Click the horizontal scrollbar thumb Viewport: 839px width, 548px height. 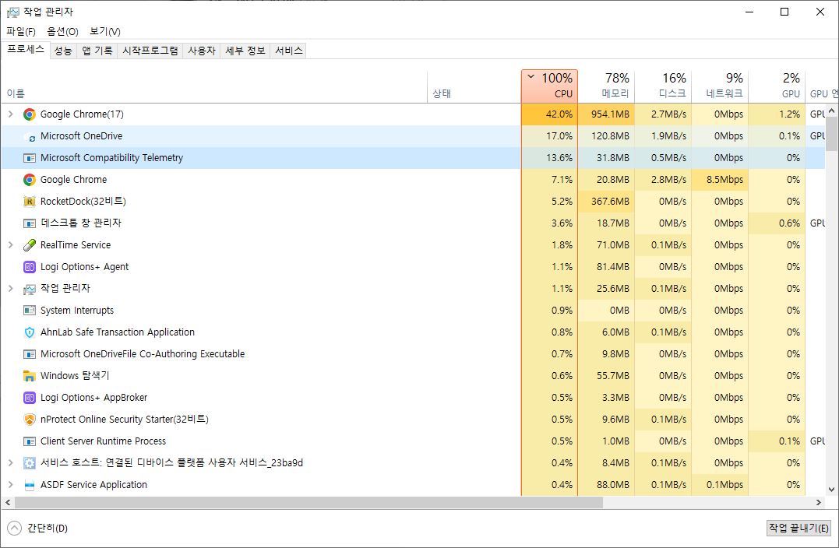[308, 503]
